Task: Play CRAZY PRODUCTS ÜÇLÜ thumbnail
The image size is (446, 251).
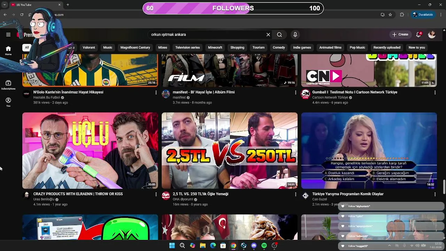Action: 90,151
